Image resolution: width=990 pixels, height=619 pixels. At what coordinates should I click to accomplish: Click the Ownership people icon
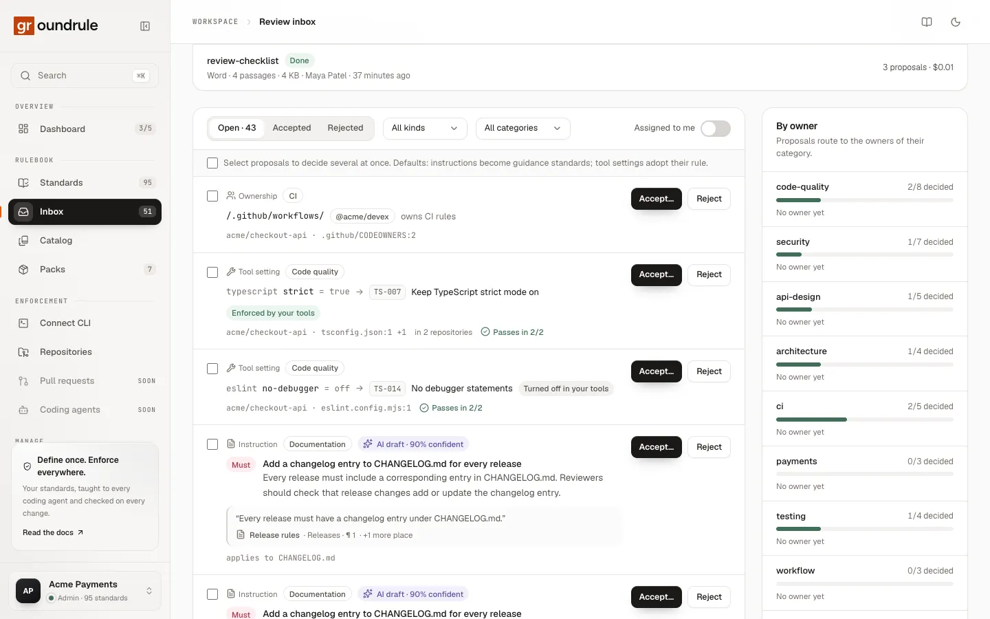click(231, 196)
